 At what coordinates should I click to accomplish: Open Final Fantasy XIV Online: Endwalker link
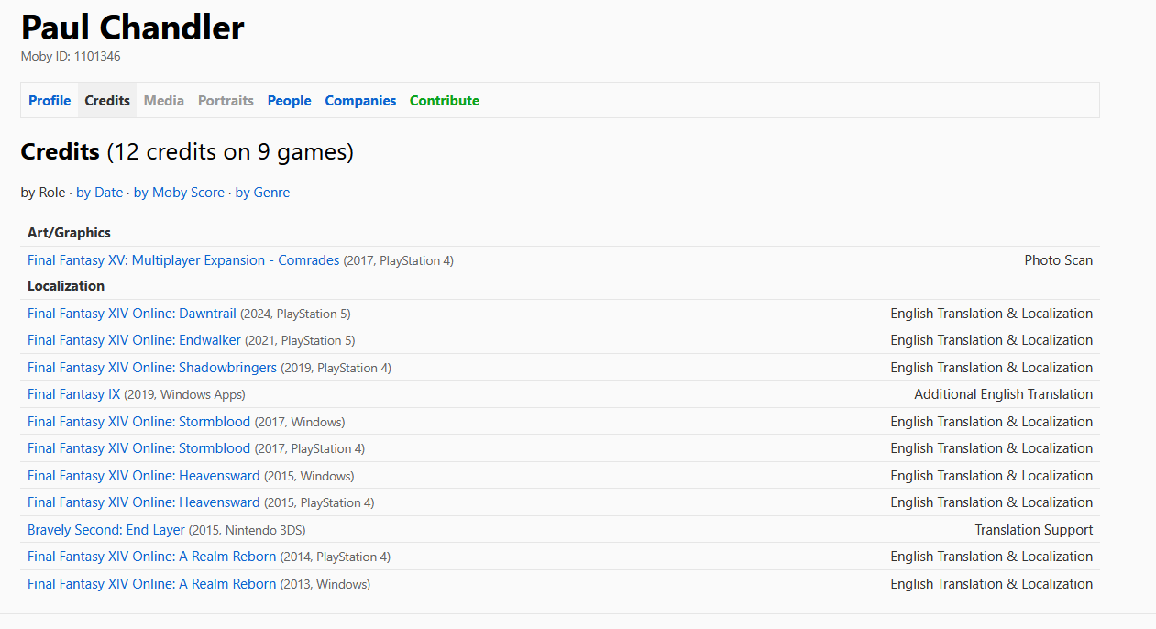[x=134, y=340]
